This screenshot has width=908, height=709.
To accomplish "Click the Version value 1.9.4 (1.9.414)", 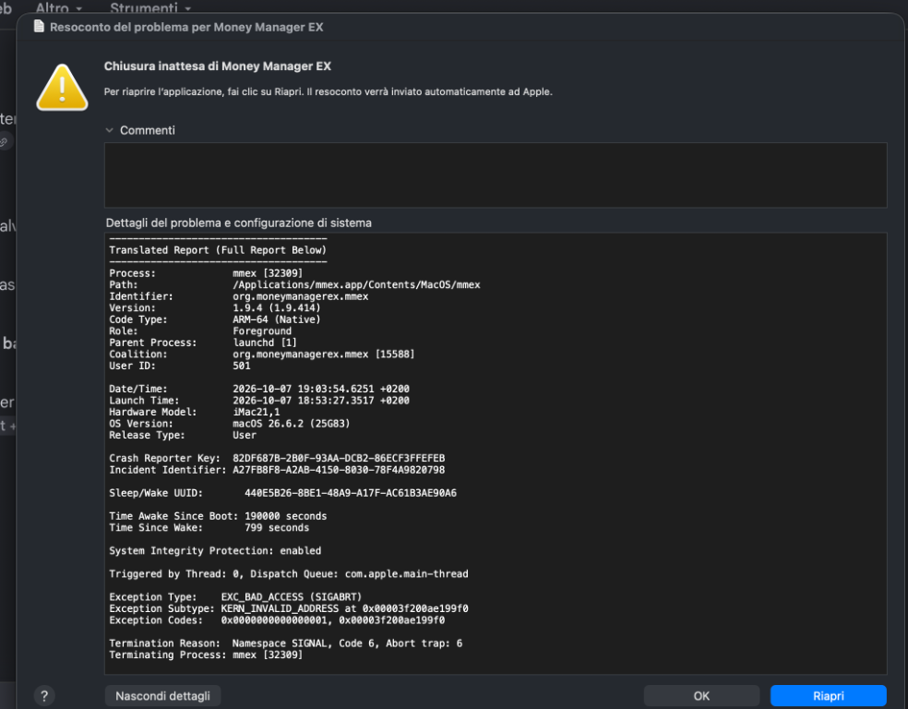I will 276,308.
